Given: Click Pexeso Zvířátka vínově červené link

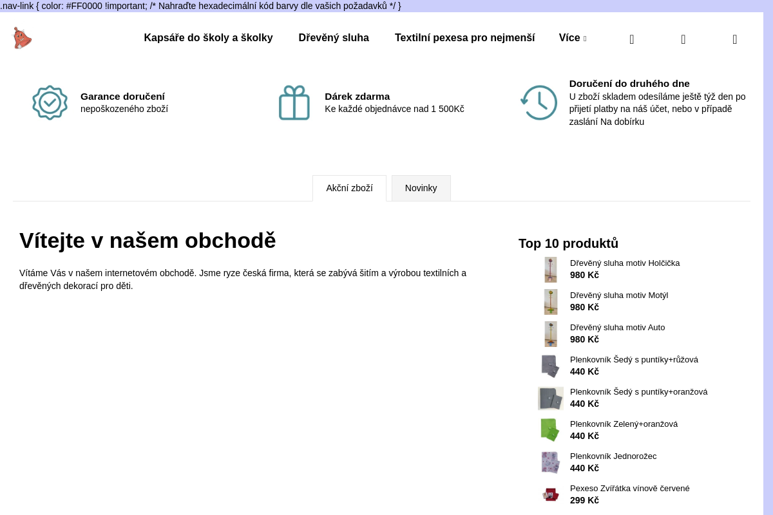Looking at the screenshot, I should coord(629,489).
